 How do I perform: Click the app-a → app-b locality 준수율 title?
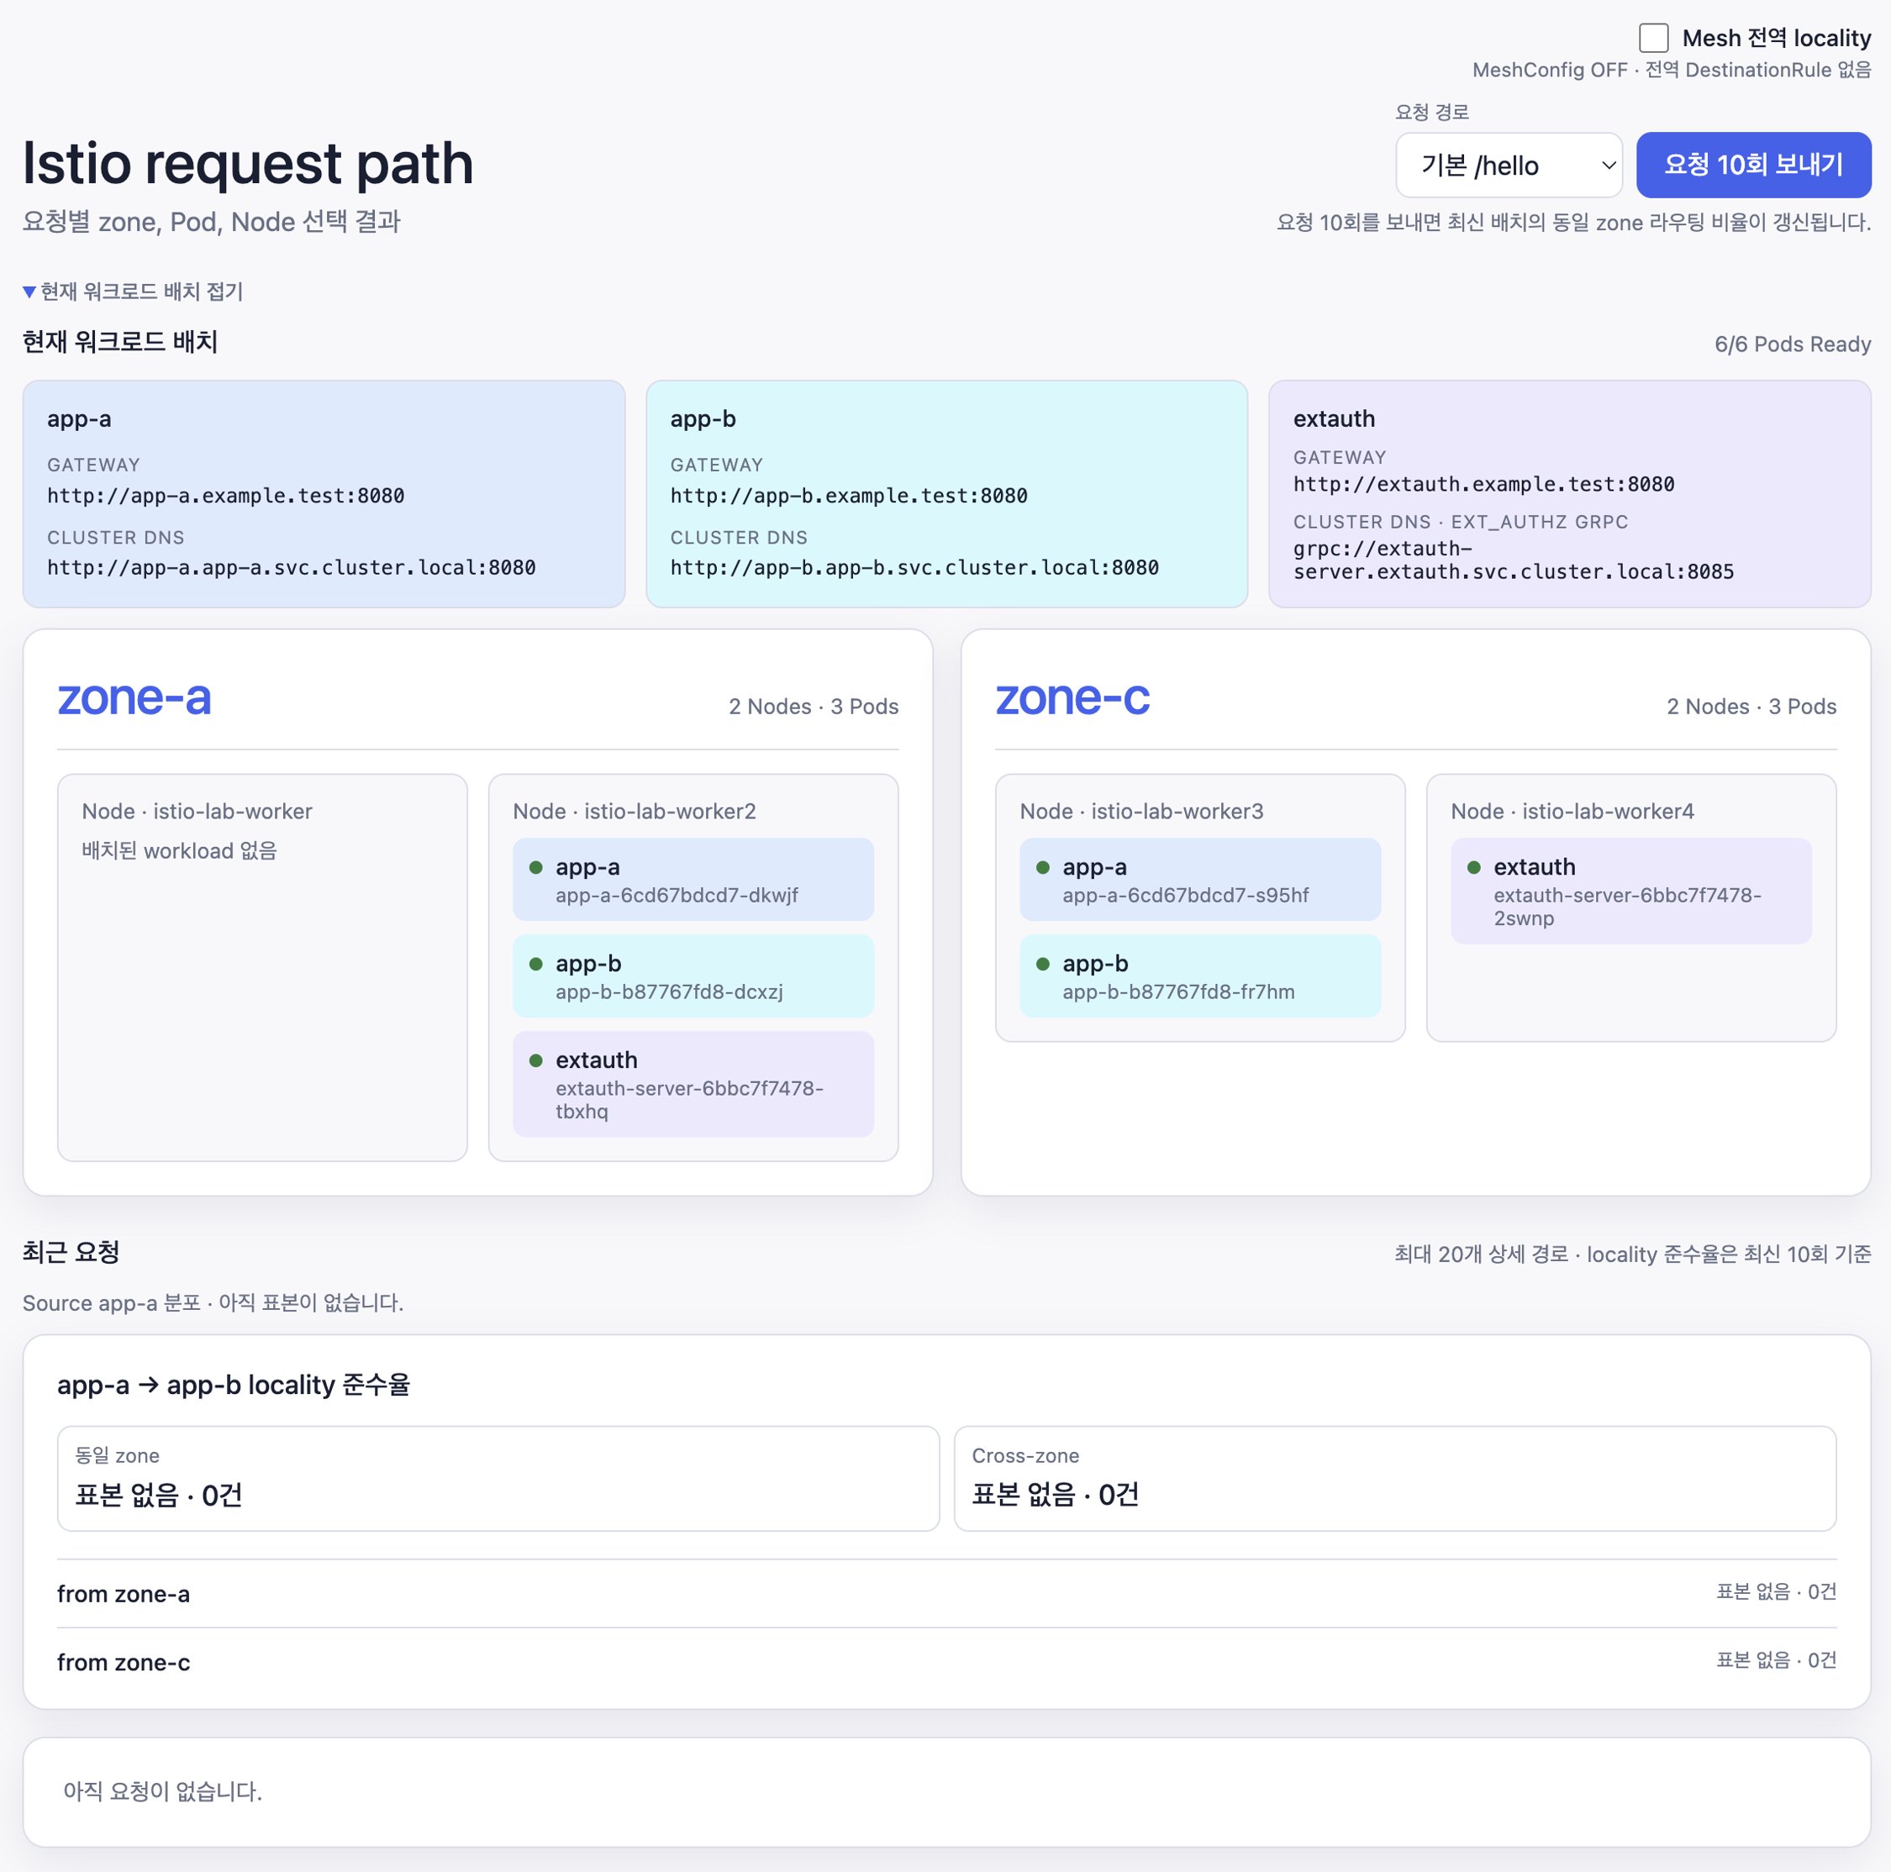(233, 1385)
